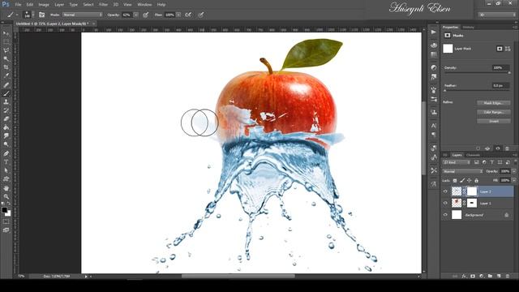Click the Invert button
Image resolution: width=519 pixels, height=292 pixels.
click(494, 121)
